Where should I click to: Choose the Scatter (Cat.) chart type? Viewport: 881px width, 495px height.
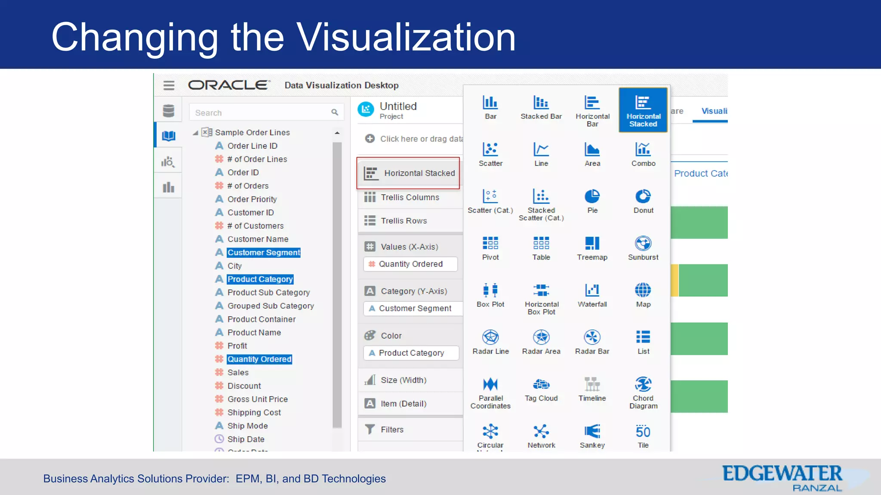490,201
